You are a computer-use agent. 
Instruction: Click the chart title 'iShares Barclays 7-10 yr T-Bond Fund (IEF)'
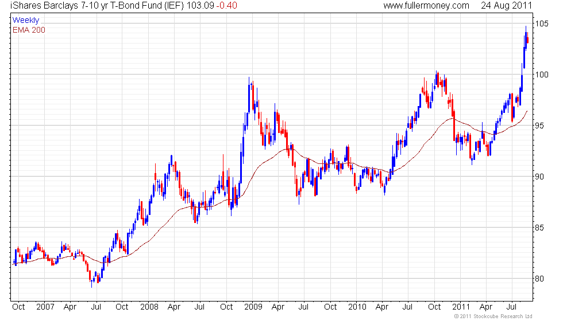point(97,6)
